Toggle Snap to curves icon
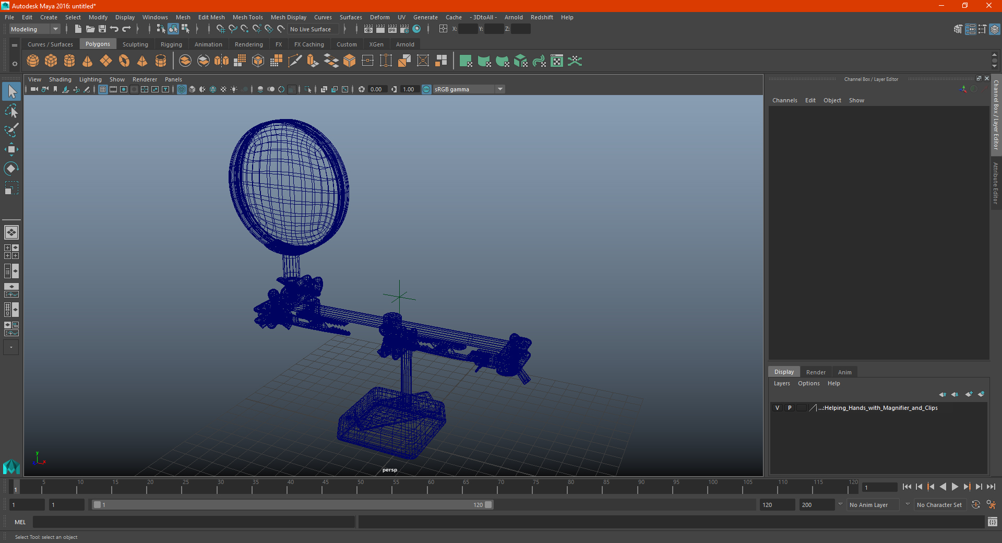Image resolution: width=1002 pixels, height=543 pixels. [233, 29]
